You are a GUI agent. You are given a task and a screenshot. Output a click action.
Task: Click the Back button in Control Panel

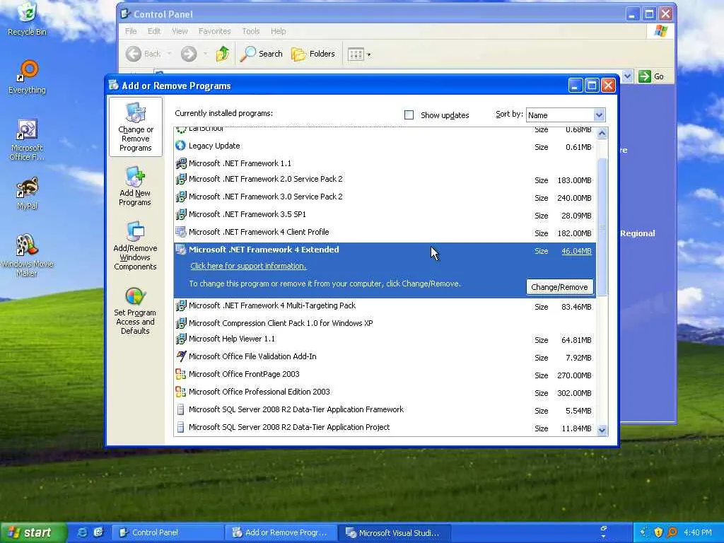click(143, 54)
